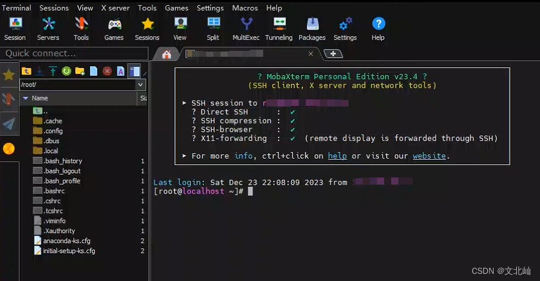The image size is (540, 281).
Task: Click the Sessions star toolbar icon
Action: click(147, 29)
